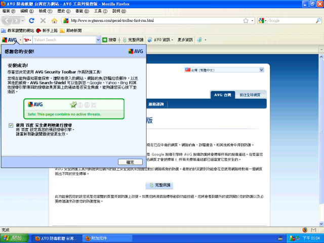Open the 最常瀏覽的網站 bookmark folder
Viewport: 324px width, 243px height.
click(18, 30)
